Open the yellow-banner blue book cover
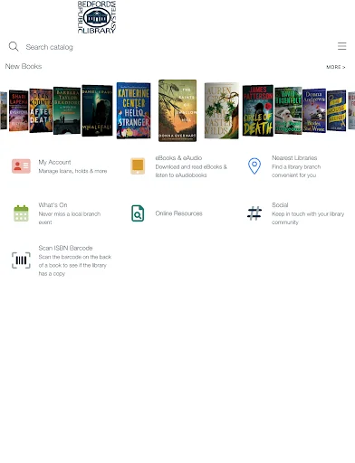The width and height of the screenshot is (355, 463). tap(336, 110)
